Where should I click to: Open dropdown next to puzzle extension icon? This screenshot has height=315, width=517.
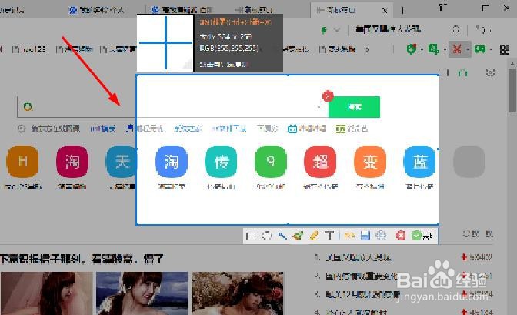[445, 50]
